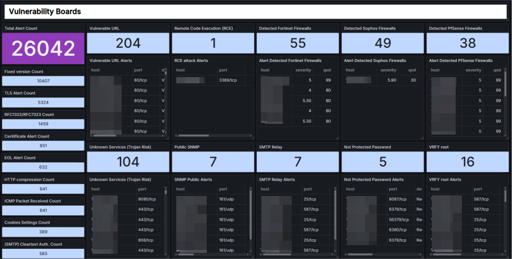
Task: Select the 8087/tcp cell in Not Protected Password Alerts
Action: [398, 199]
